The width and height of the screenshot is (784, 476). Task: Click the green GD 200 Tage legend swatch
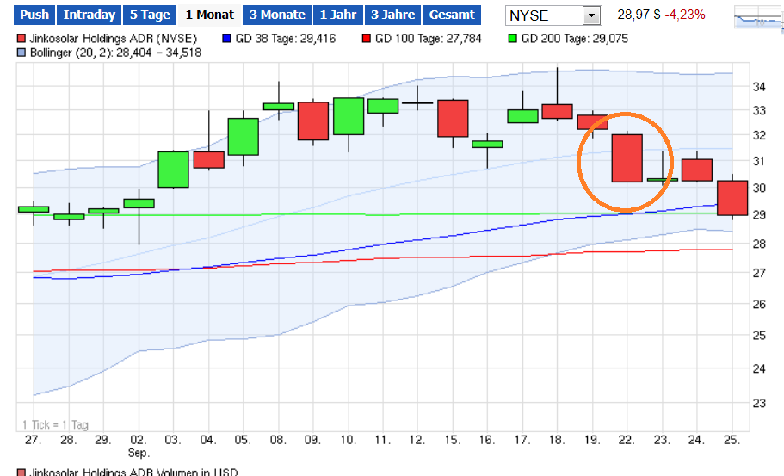coord(513,39)
